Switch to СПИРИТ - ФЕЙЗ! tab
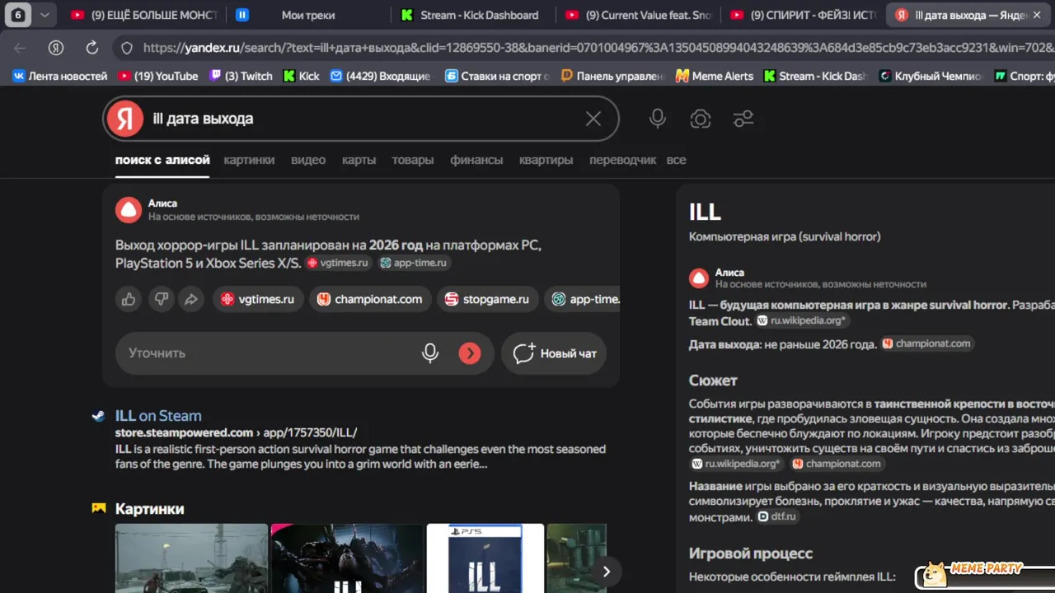This screenshot has height=593, width=1055. click(x=802, y=15)
